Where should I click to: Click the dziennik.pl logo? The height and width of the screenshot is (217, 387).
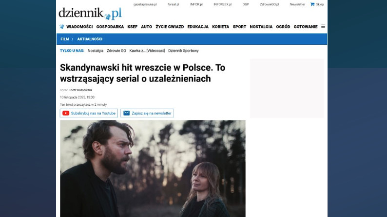(x=90, y=14)
